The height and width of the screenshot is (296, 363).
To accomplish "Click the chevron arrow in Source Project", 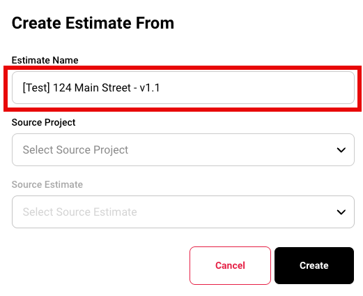I will pyautogui.click(x=341, y=150).
